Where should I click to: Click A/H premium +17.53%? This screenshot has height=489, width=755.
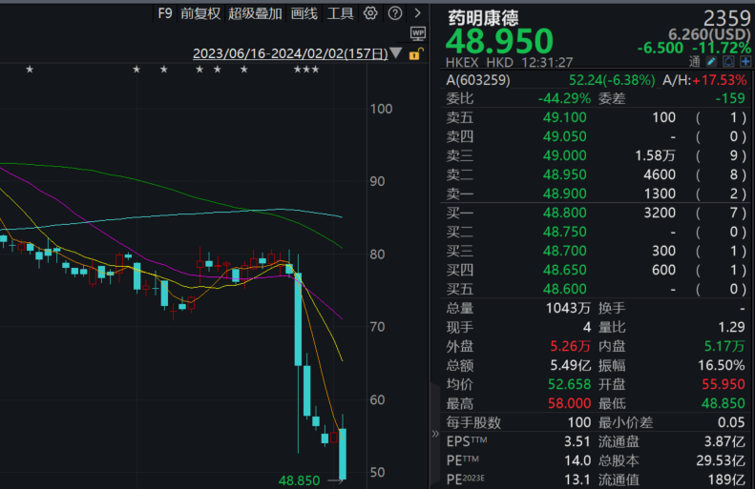point(720,80)
